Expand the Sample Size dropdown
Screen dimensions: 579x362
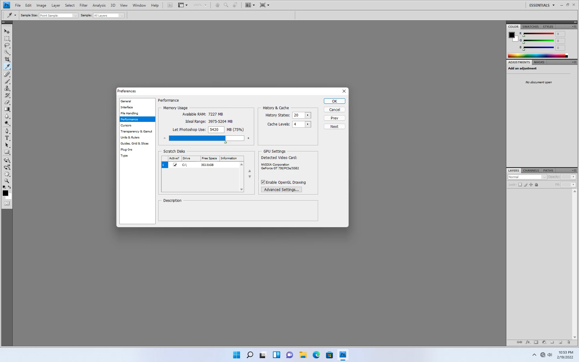75,15
